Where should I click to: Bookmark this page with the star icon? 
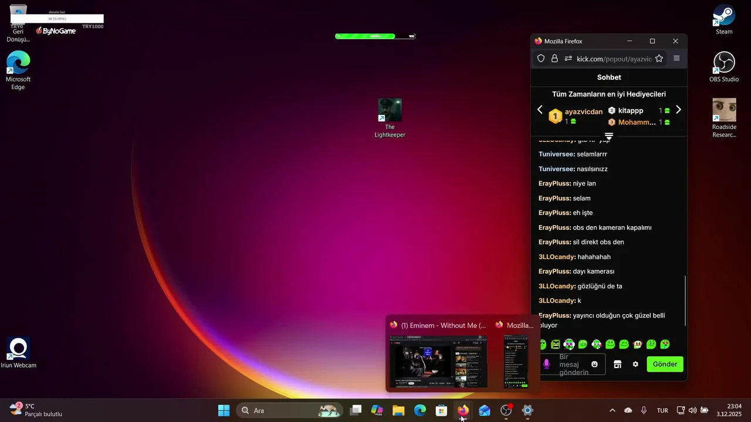(659, 59)
